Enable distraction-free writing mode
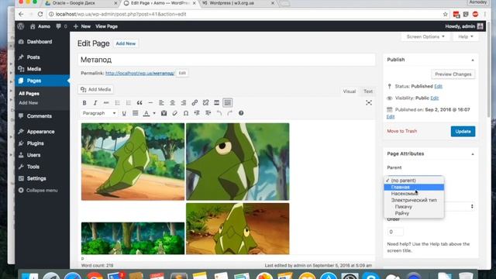The width and height of the screenshot is (496, 279). click(369, 103)
